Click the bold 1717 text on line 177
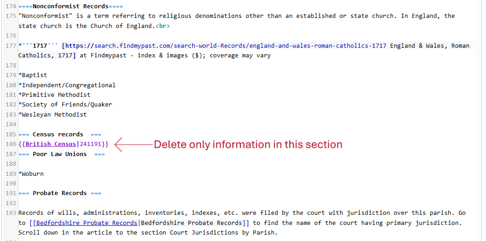This screenshot has width=486, height=241. click(40, 46)
